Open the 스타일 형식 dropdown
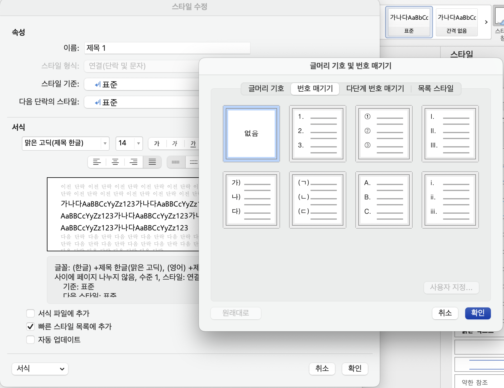 click(142, 66)
